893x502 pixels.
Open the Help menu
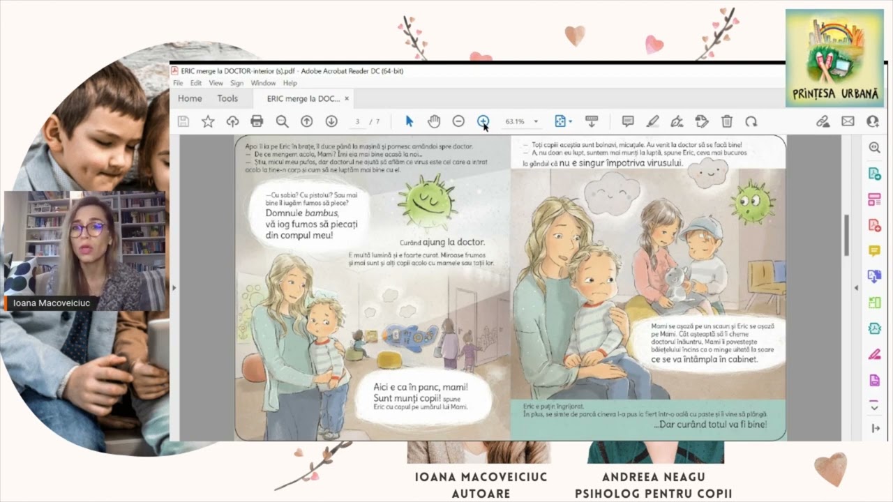click(x=290, y=83)
